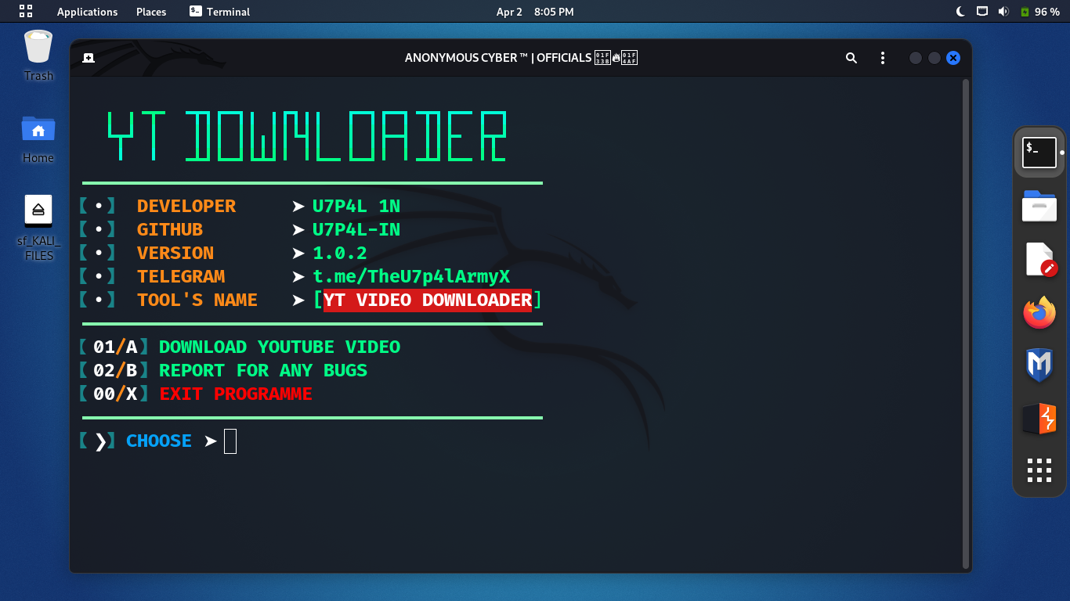1070x601 pixels.
Task: Click the terminal cursor after CHOOSE prompt
Action: (230, 441)
